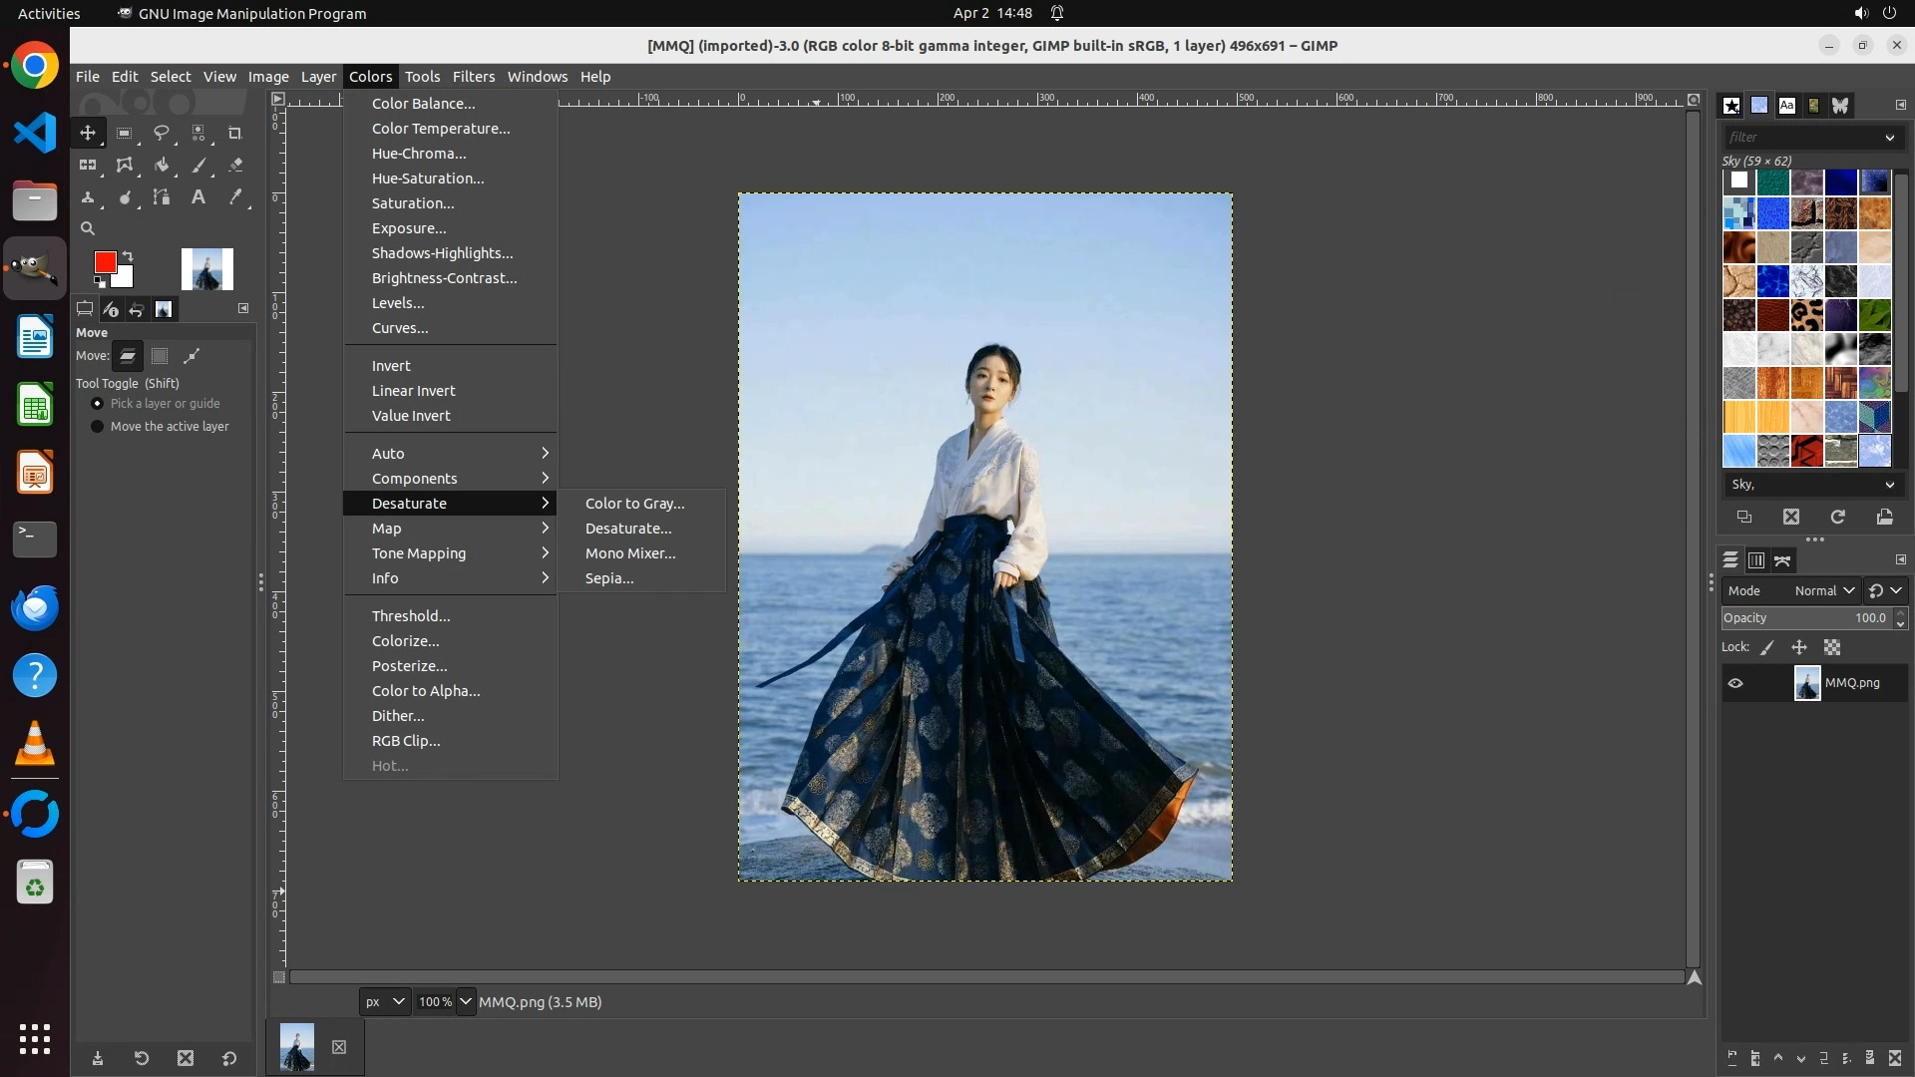Select the Zoom magnifier tool
Image resolution: width=1915 pixels, height=1077 pixels.
tap(88, 228)
